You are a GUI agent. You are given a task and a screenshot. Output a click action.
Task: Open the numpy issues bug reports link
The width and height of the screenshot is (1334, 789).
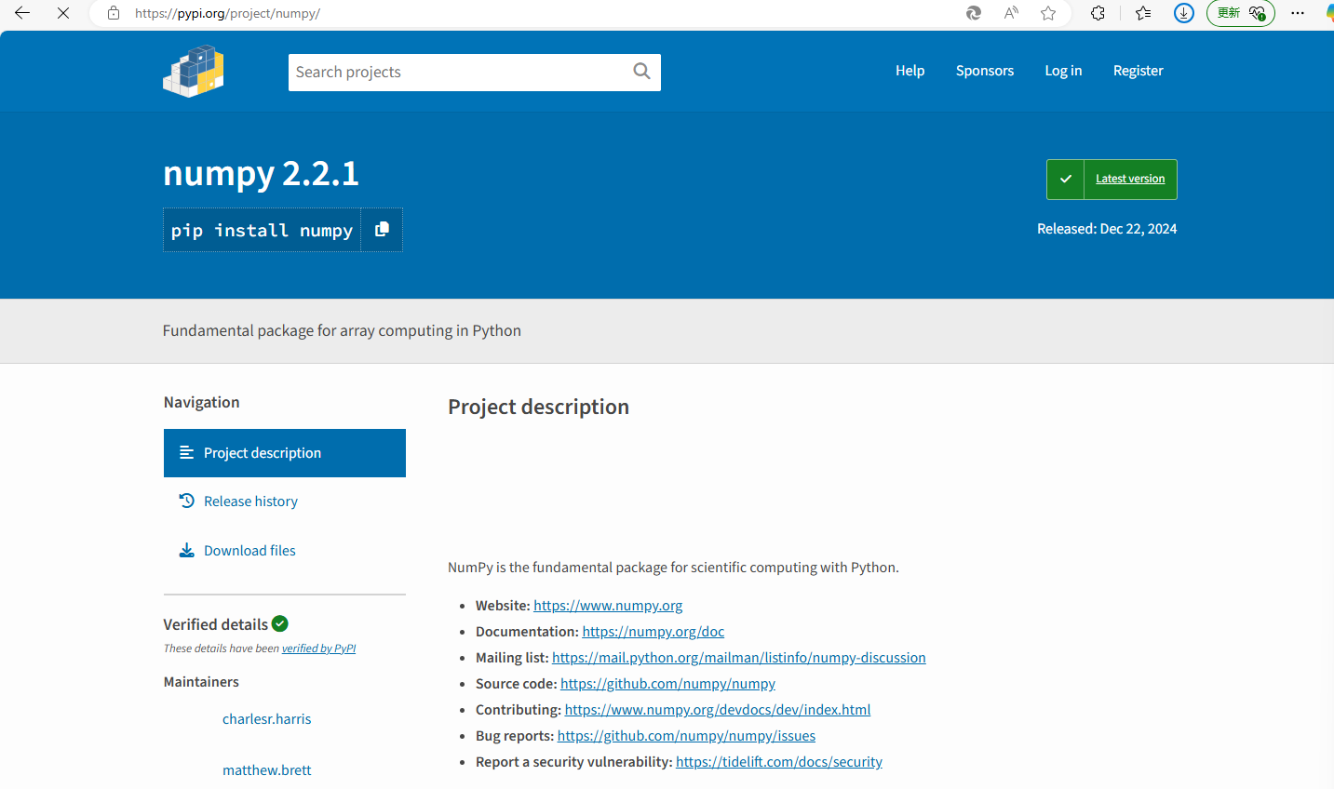[x=686, y=736]
